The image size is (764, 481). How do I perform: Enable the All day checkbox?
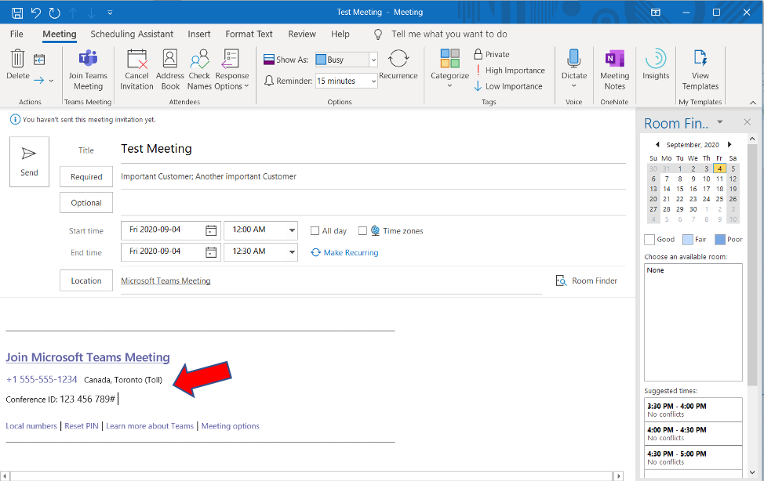315,231
